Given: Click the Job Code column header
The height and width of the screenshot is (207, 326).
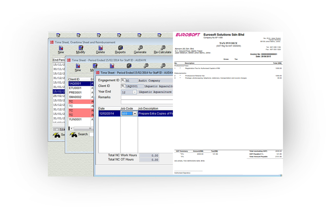Looking at the screenshot, I should 129,109.
